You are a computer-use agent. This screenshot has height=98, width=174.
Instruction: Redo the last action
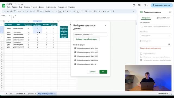coord(8,11)
